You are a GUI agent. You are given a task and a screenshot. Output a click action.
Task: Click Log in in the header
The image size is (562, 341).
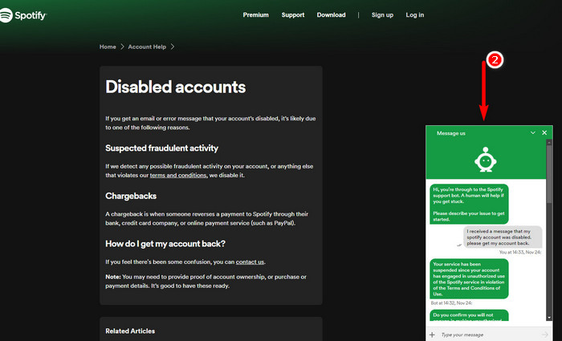pos(415,15)
